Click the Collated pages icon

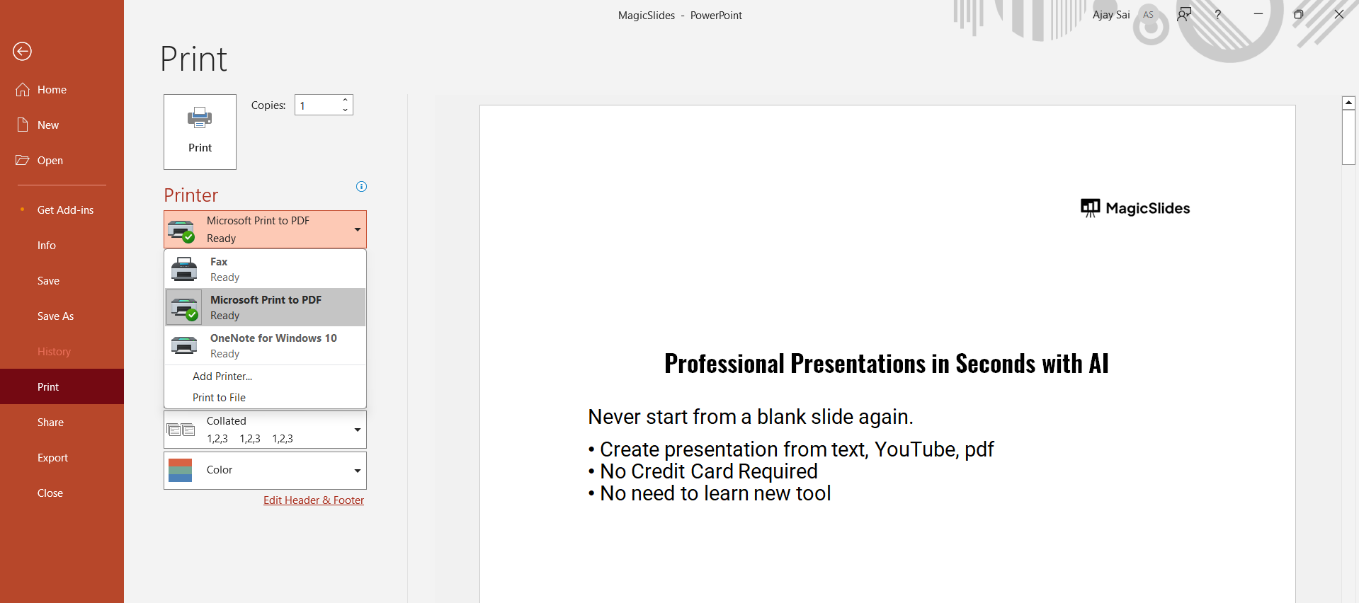coord(181,430)
